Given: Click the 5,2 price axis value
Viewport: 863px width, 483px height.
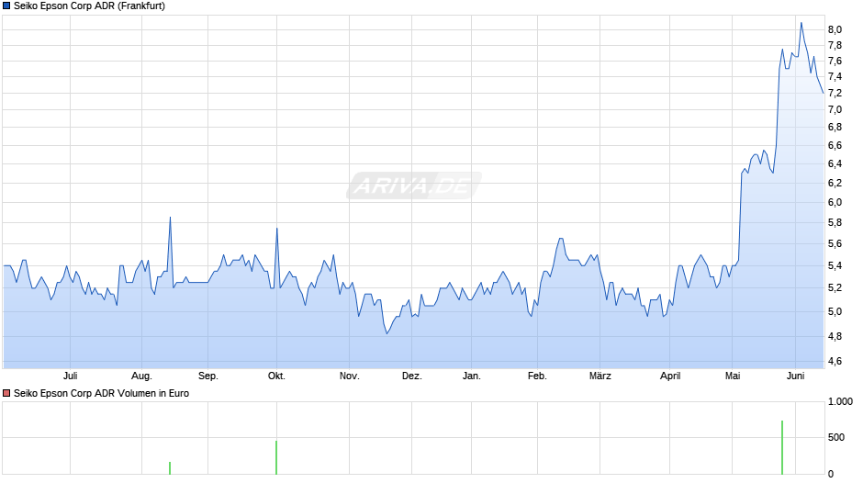Looking at the screenshot, I should pos(835,287).
